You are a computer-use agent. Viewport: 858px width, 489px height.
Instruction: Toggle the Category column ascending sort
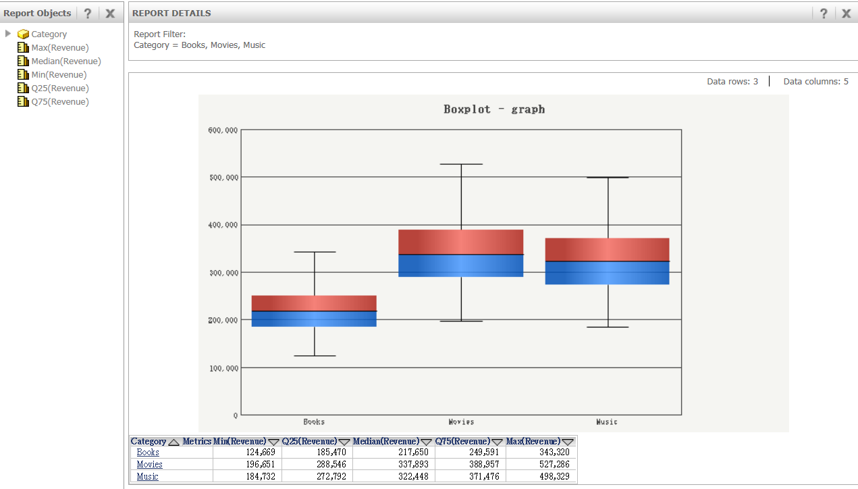[173, 441]
